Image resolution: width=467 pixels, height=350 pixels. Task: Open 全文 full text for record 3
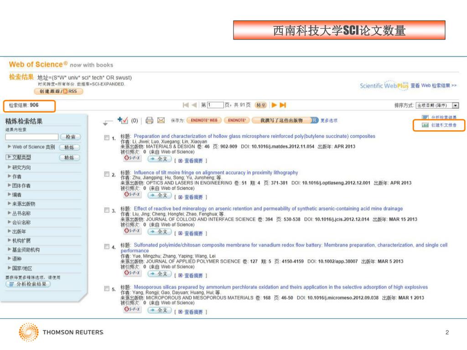click(160, 232)
